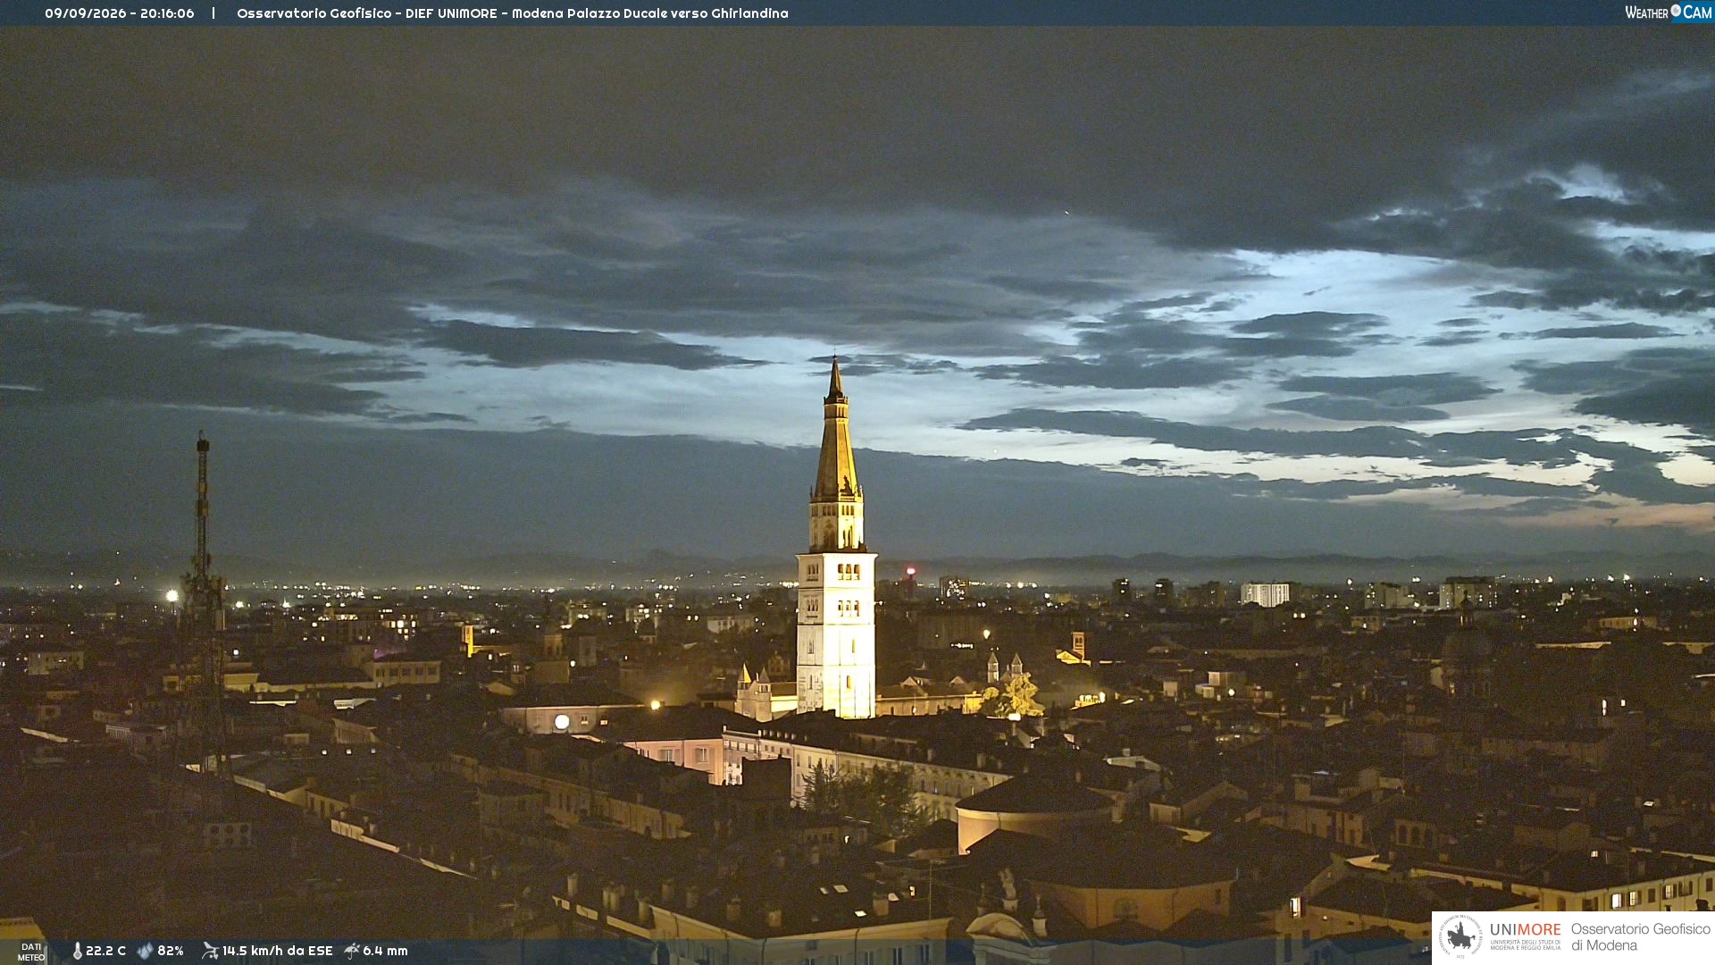Click the 82% humidity value
Image resolution: width=1715 pixels, height=965 pixels.
171,951
